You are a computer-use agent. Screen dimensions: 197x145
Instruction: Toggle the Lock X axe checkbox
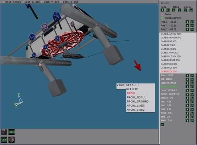[23, 2]
